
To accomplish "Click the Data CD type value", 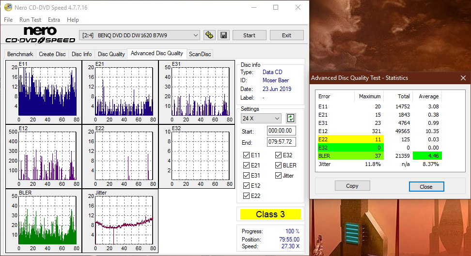I will [x=272, y=72].
